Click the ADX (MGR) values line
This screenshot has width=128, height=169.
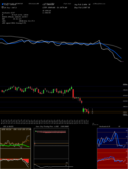pos(18,21)
